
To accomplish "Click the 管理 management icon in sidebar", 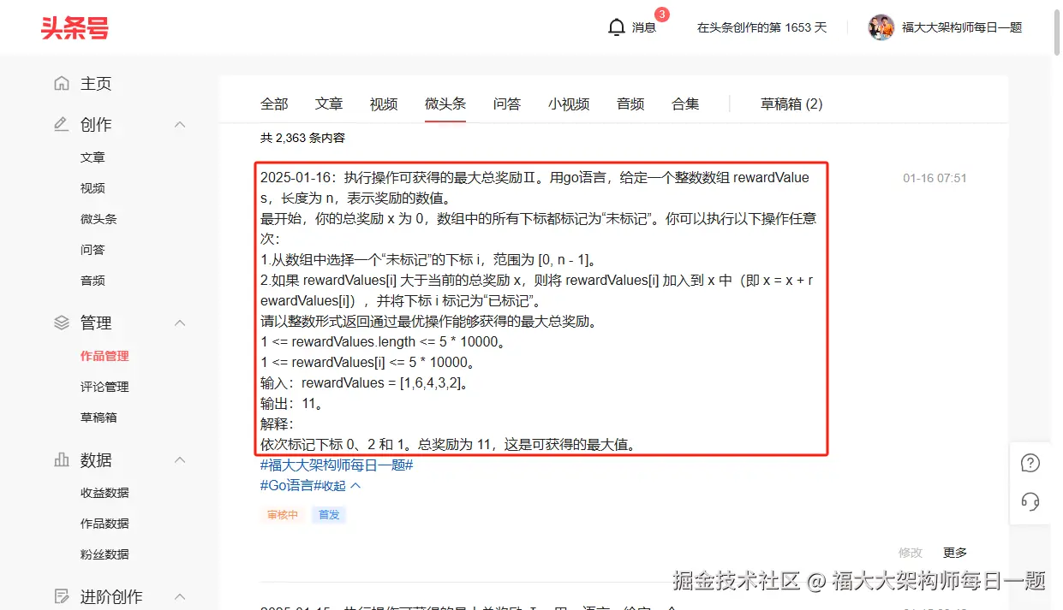I will click(60, 323).
